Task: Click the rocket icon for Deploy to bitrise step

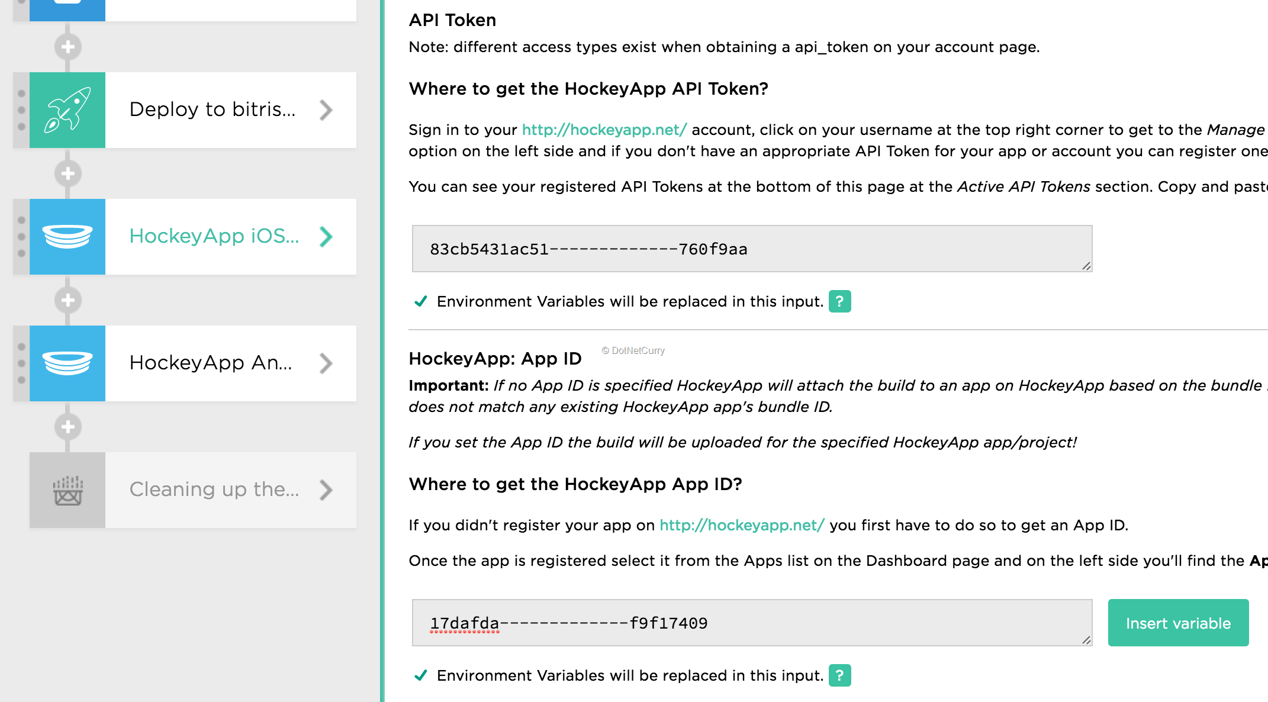Action: (x=67, y=110)
